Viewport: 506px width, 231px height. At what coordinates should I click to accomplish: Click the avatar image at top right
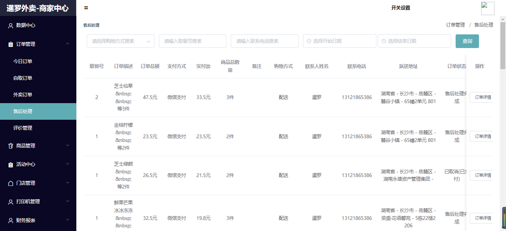click(x=487, y=8)
